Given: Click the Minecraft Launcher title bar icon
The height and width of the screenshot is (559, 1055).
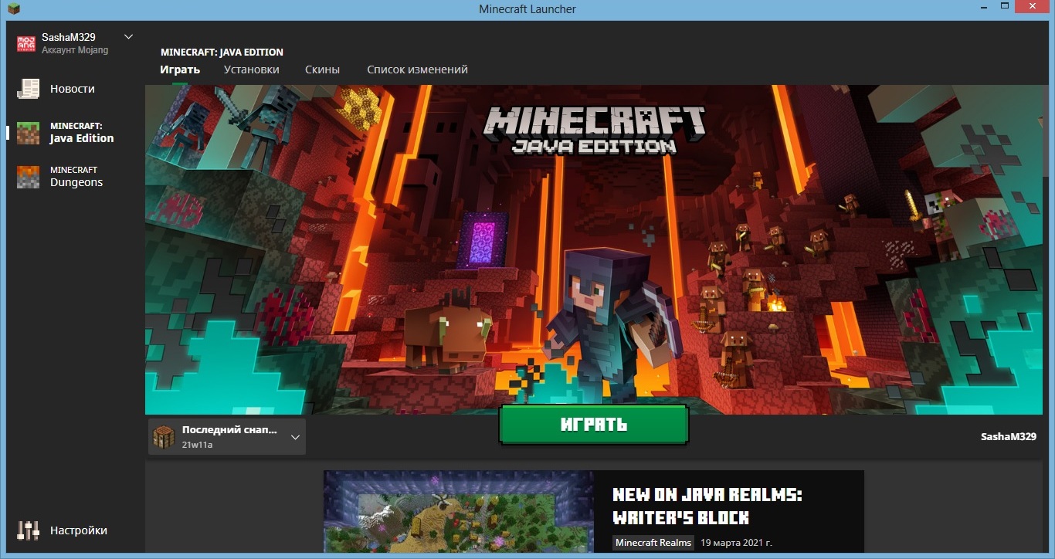Looking at the screenshot, I should (x=13, y=9).
